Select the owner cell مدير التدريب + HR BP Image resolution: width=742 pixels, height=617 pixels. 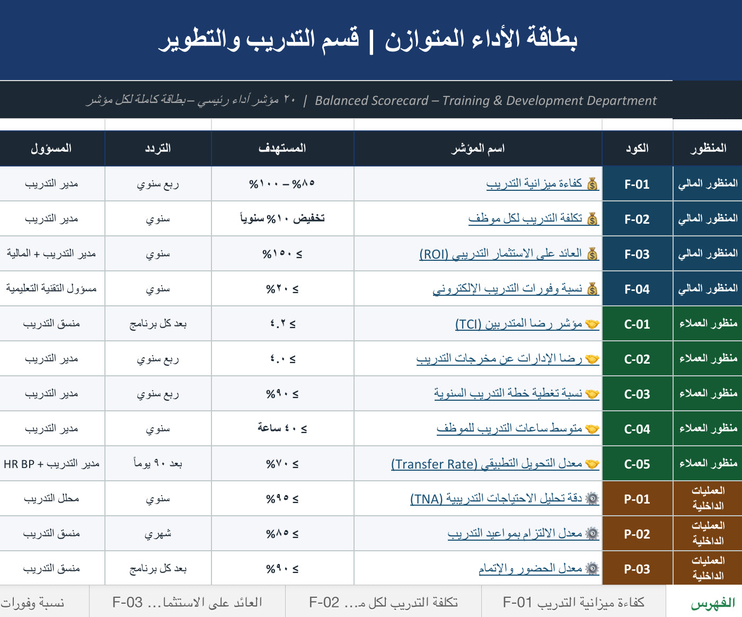point(52,464)
